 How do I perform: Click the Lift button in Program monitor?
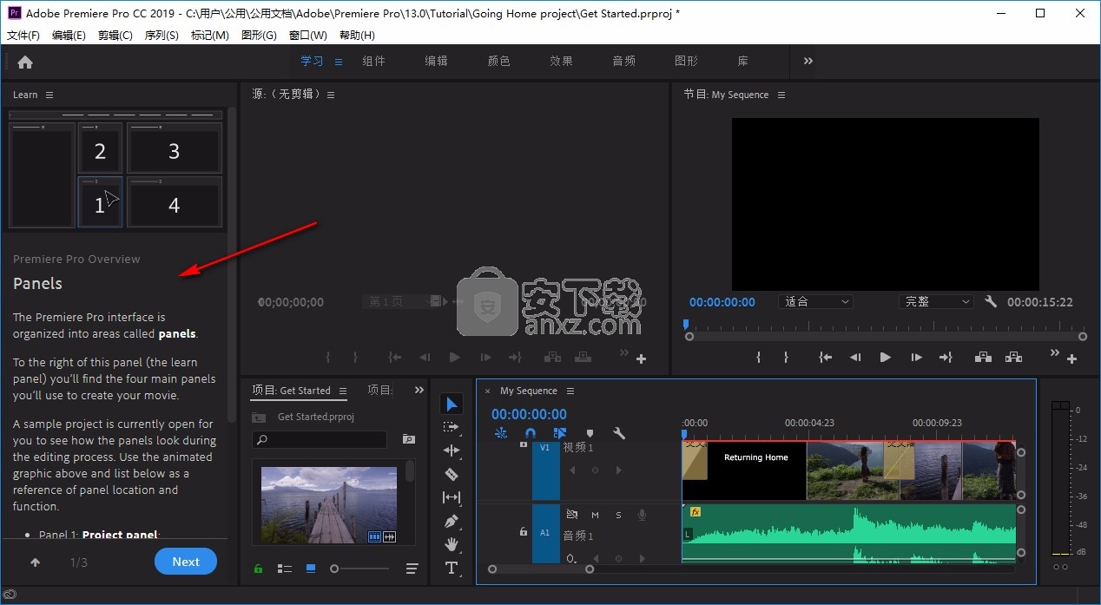tap(982, 357)
